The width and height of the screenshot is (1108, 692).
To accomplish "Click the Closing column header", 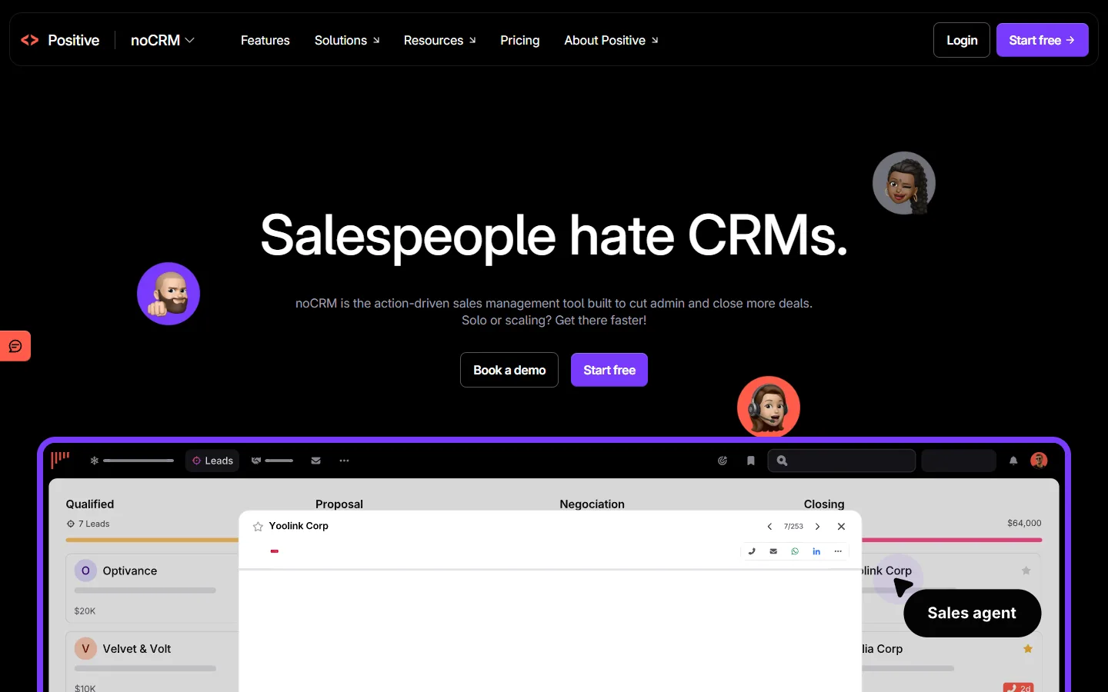I will tap(824, 504).
